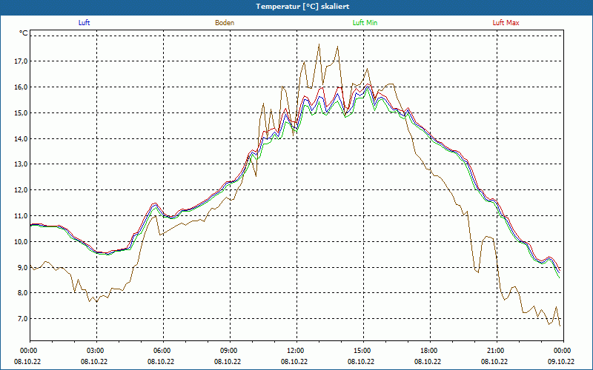Click the 15:00 time axis label
This screenshot has height=370, width=593.
coord(363,351)
